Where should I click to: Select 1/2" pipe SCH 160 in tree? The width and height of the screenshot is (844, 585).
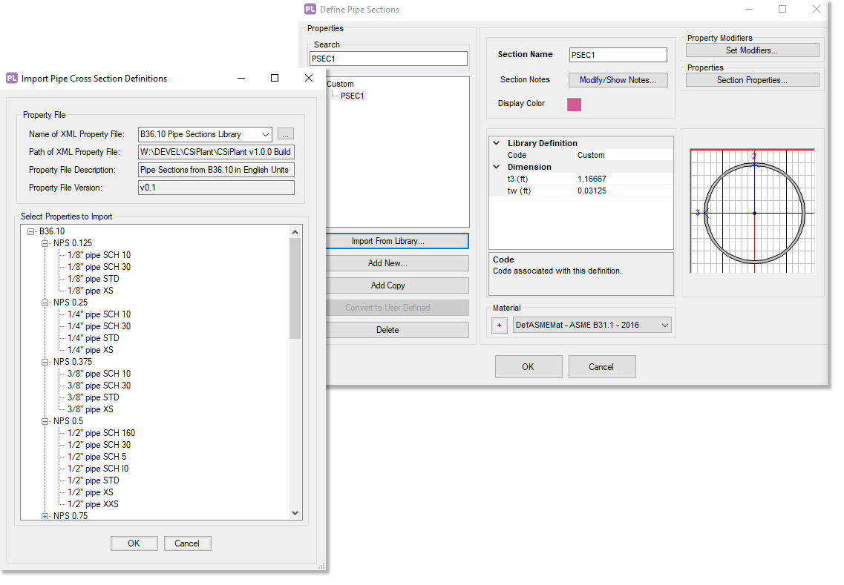pyautogui.click(x=101, y=433)
